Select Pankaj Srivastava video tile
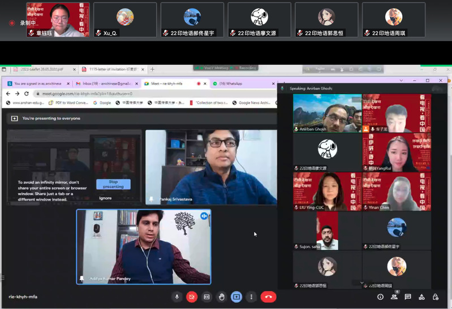This screenshot has height=309, width=452. coord(211,167)
